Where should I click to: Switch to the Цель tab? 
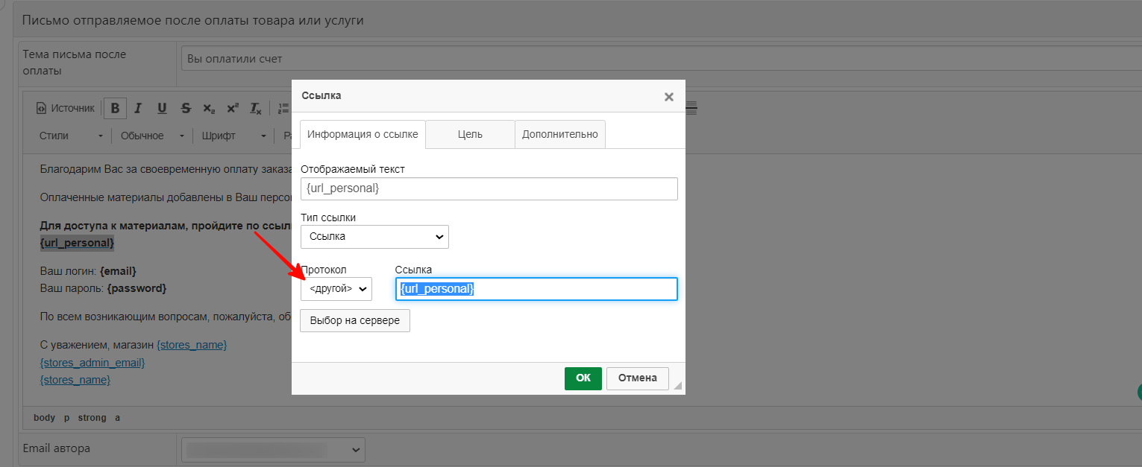click(470, 134)
